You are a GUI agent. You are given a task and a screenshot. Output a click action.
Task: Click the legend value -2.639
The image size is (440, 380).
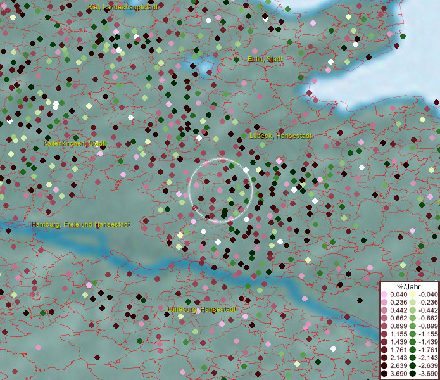click(428, 365)
